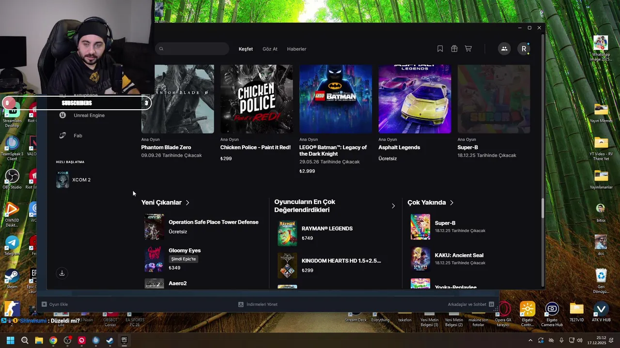This screenshot has height=348, width=620.
Task: Open the OBS Studio desktop shortcut
Action: (x=12, y=179)
